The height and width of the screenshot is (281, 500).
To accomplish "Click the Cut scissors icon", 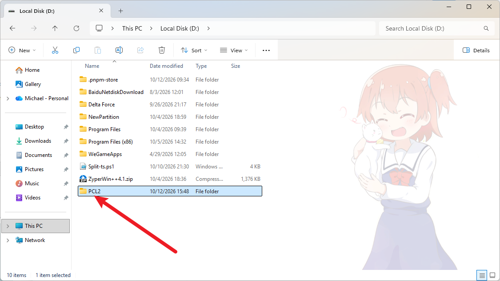I will coord(55,50).
